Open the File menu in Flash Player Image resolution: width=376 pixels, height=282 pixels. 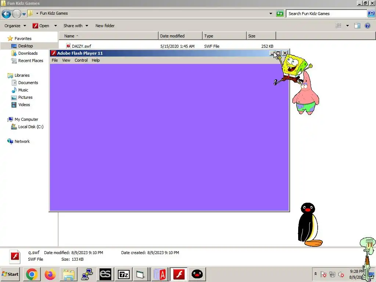coord(55,60)
